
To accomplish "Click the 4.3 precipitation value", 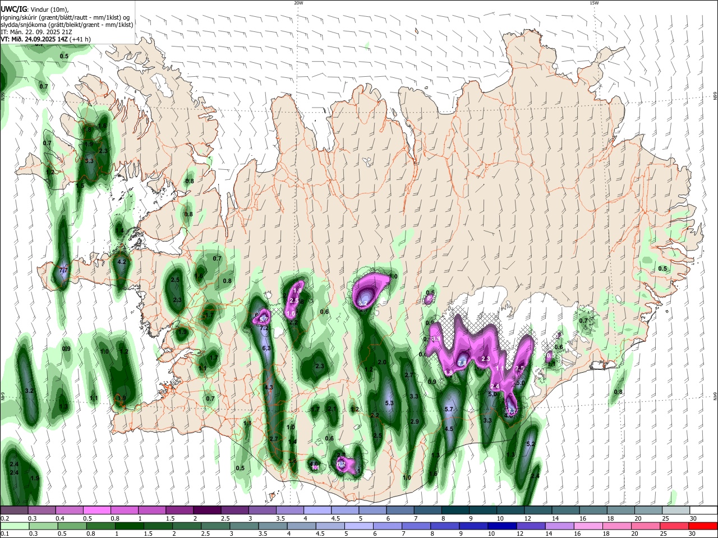I will click(x=269, y=387).
